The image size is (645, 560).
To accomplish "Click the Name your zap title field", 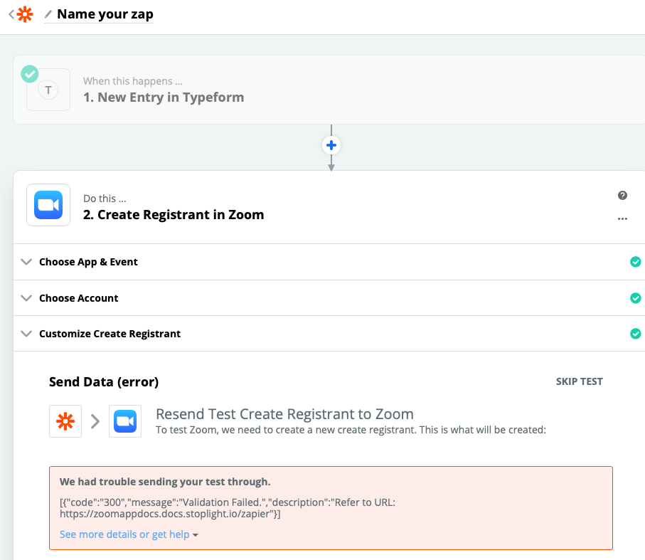I will (x=105, y=14).
